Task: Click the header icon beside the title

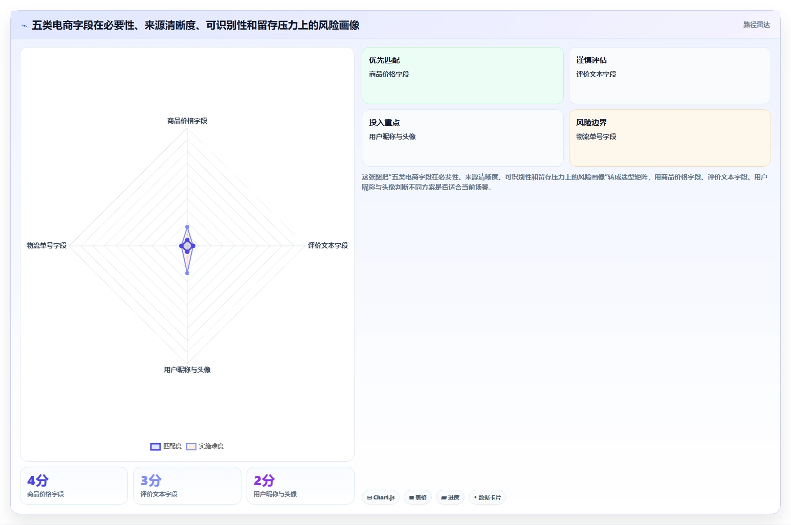Action: click(x=24, y=26)
